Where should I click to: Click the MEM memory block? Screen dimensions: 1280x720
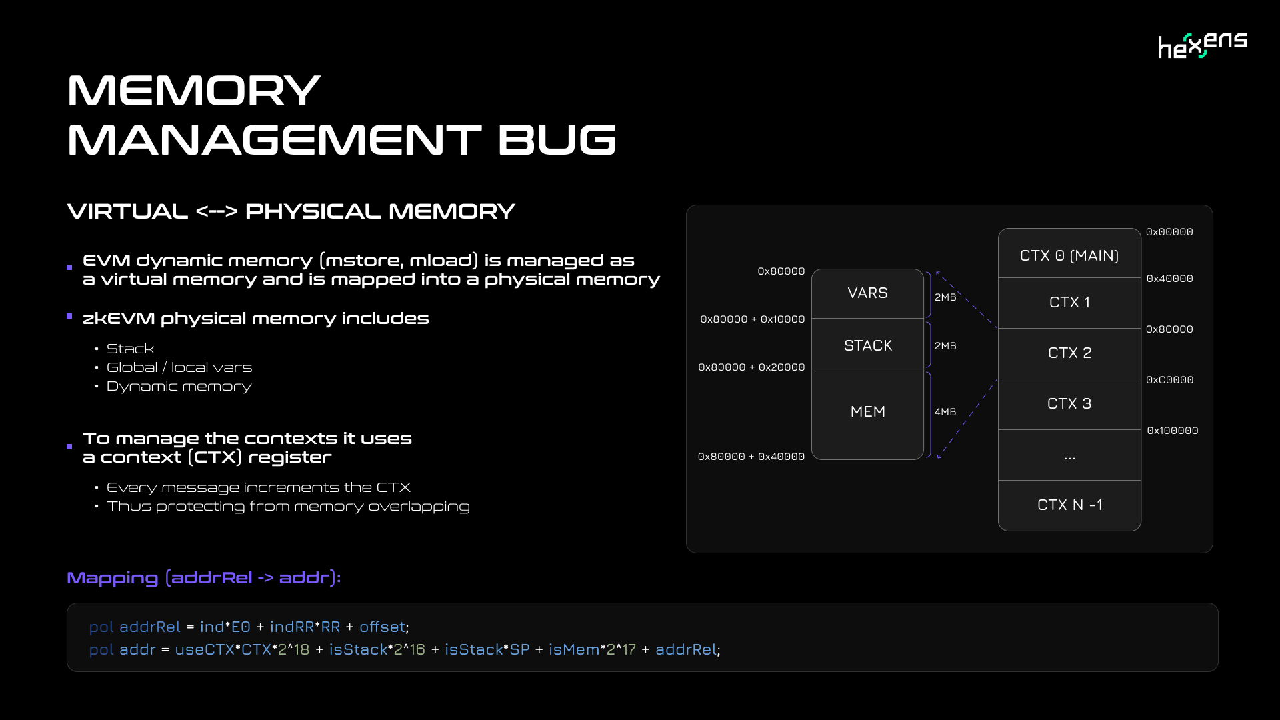(867, 412)
